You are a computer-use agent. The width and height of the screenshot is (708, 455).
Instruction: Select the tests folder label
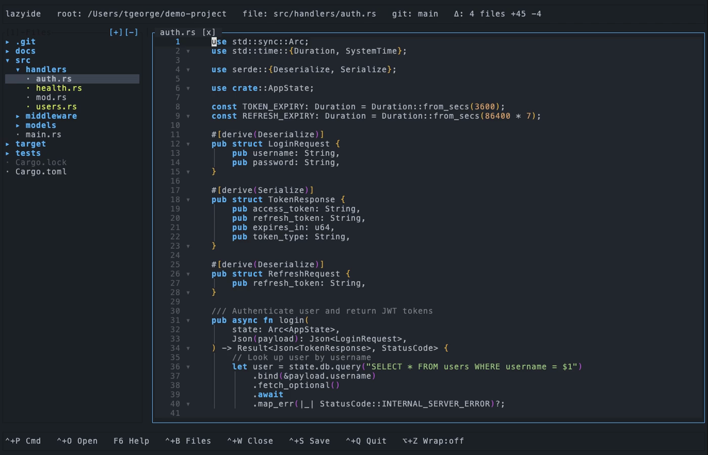(28, 153)
